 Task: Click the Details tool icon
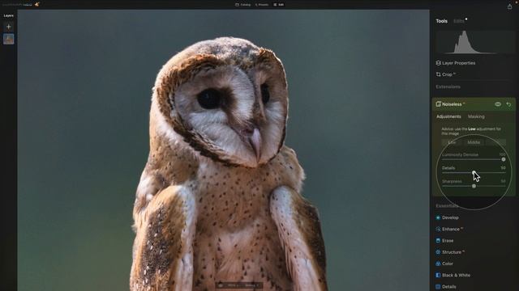pos(438,287)
